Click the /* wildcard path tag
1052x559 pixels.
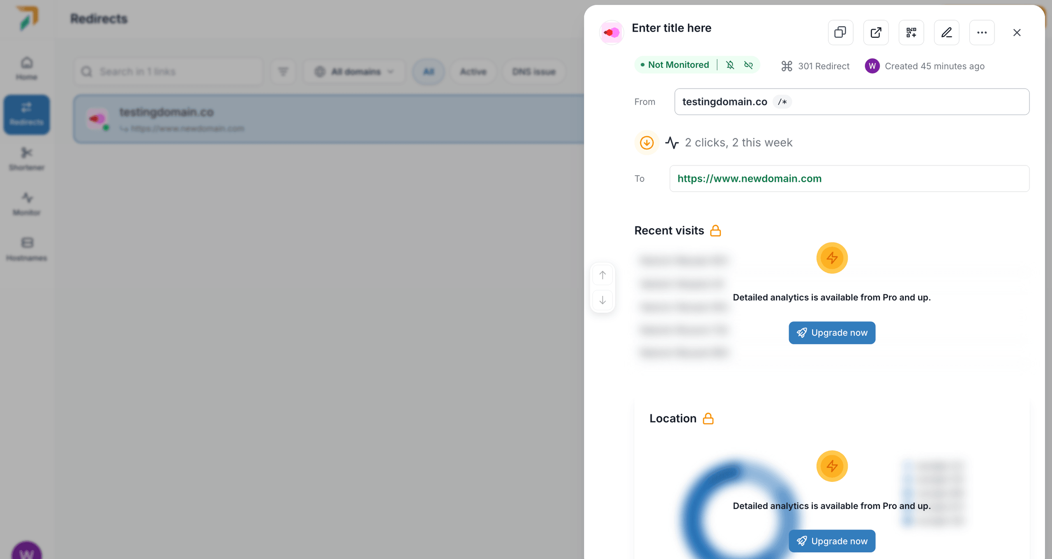pyautogui.click(x=782, y=102)
